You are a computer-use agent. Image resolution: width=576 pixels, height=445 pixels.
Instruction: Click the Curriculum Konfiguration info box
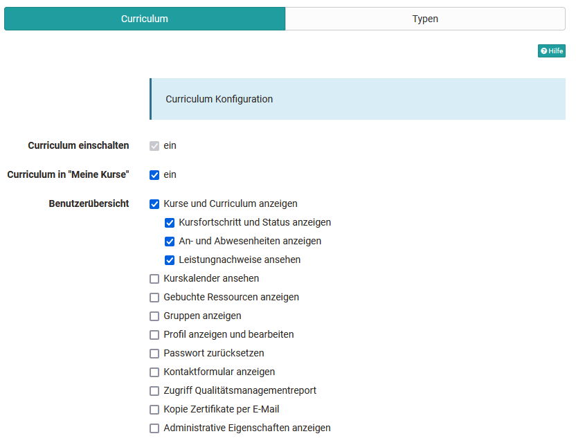(x=357, y=99)
